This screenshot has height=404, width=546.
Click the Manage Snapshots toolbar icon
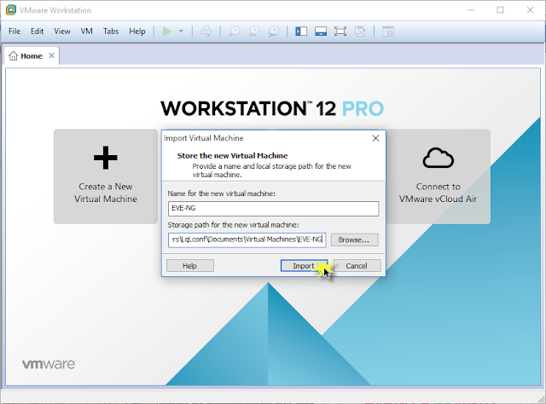(274, 32)
